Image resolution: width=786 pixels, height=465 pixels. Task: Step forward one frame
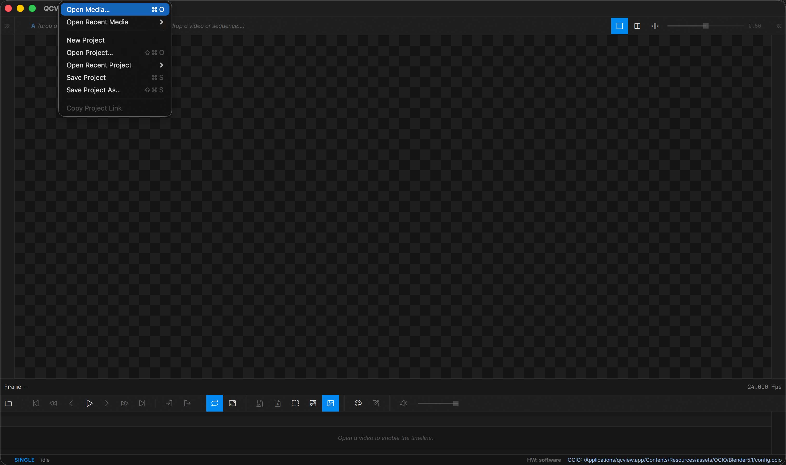pyautogui.click(x=107, y=403)
